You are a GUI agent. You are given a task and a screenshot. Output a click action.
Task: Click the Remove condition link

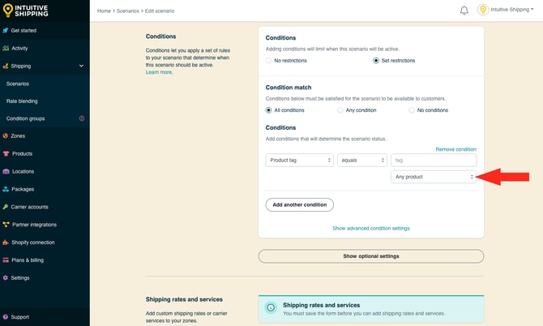pyautogui.click(x=455, y=149)
